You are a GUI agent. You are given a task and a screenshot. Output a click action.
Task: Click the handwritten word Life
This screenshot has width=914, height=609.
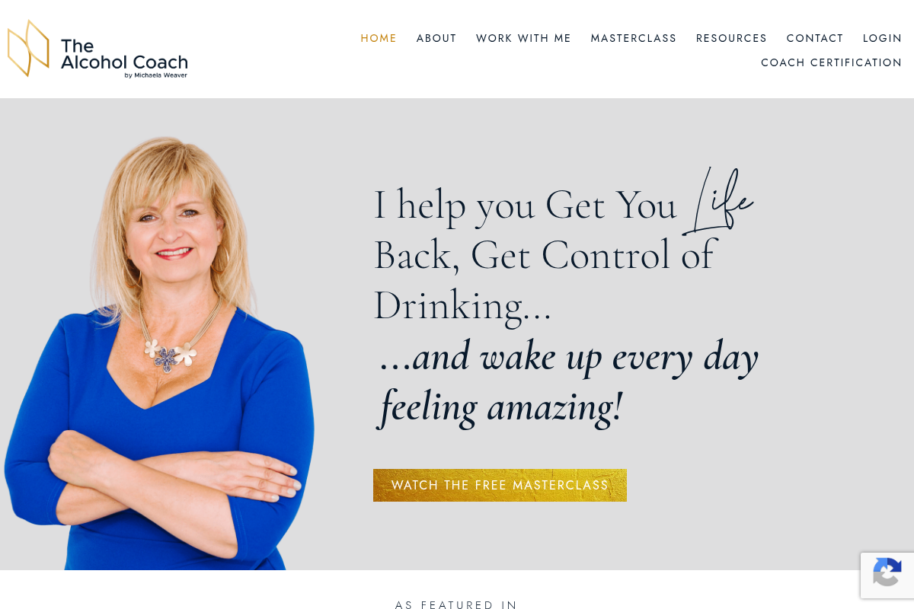point(717,202)
